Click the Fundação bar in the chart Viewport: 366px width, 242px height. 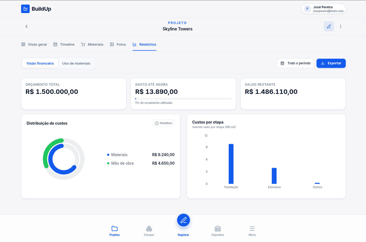pyautogui.click(x=231, y=164)
